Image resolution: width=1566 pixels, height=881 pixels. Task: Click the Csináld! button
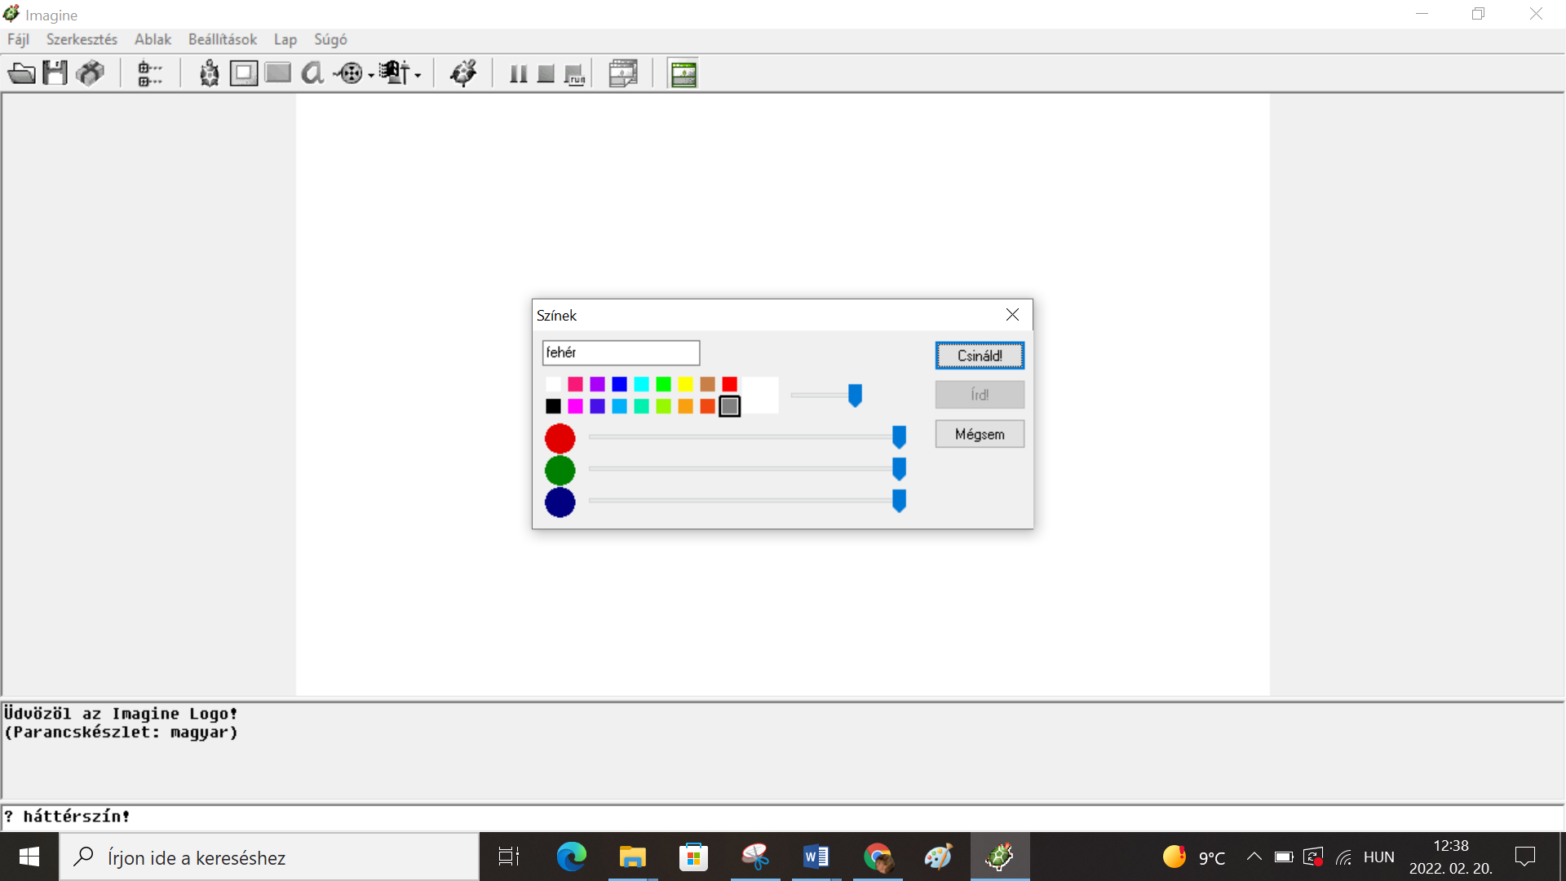(980, 356)
